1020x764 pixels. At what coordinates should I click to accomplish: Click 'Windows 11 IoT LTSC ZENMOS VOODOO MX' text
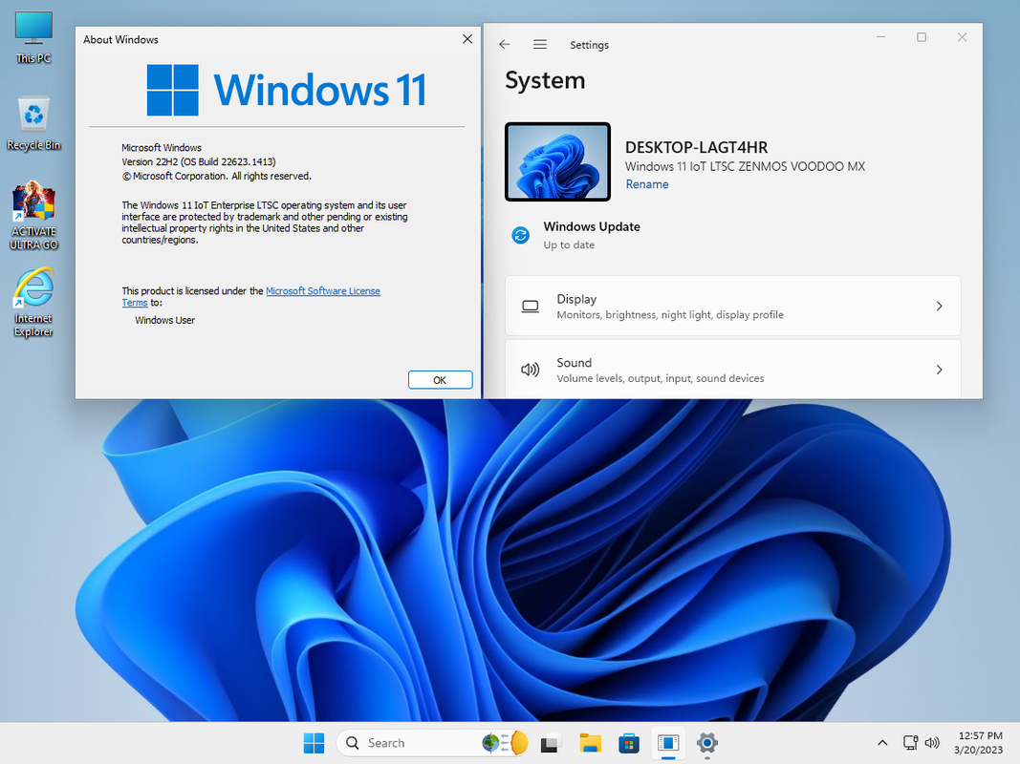point(745,166)
